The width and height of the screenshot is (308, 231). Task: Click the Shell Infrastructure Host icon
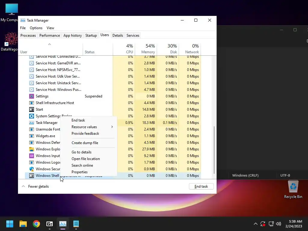click(31, 103)
